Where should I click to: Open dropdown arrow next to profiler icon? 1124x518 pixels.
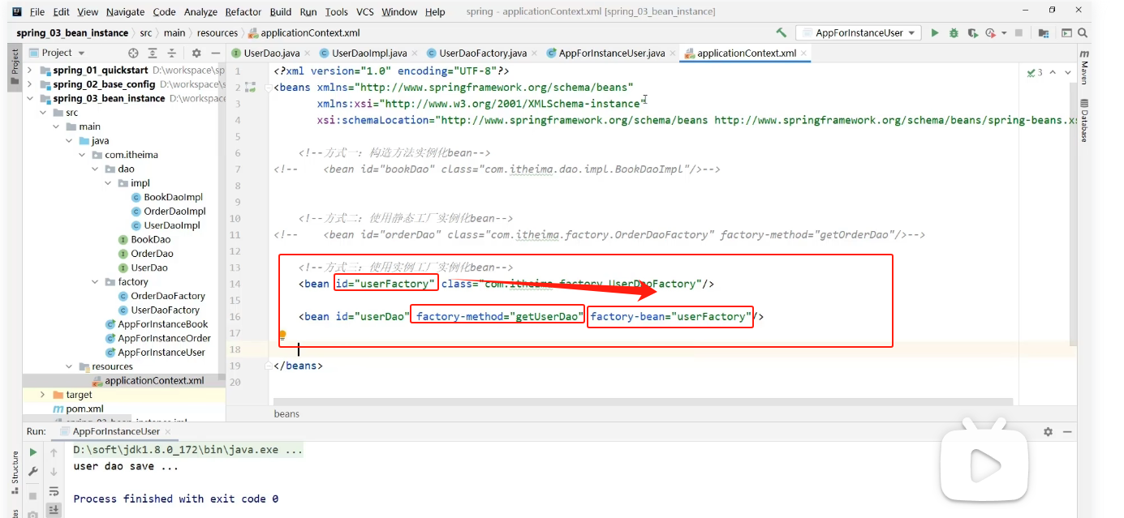[1004, 33]
